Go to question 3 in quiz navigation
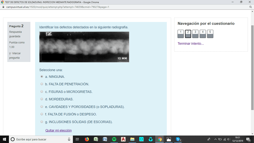Screen dimensions: 254x143 click(195, 34)
